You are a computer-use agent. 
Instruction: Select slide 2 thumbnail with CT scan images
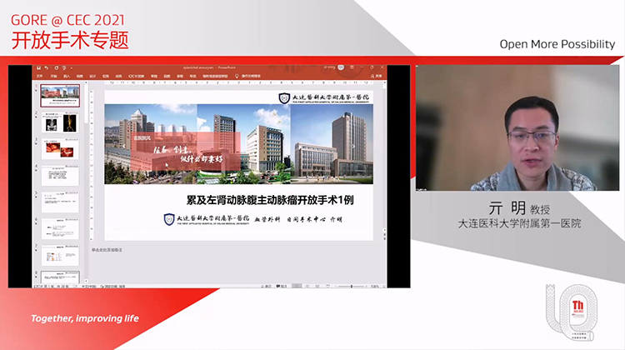coord(60,122)
